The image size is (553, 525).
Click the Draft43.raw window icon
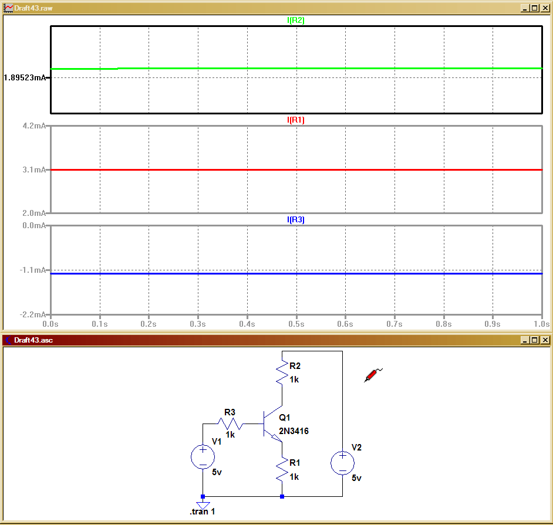pos(8,8)
